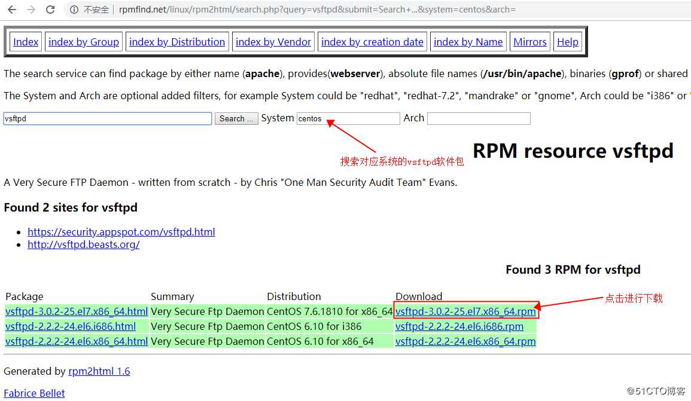Click the System field containing centos
Image resolution: width=691 pixels, height=401 pixels.
(348, 118)
